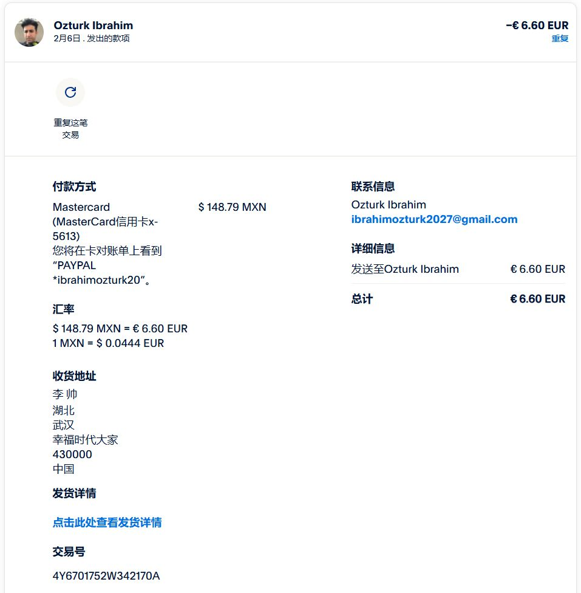Click the blue 重复 link under amount

[x=560, y=38]
